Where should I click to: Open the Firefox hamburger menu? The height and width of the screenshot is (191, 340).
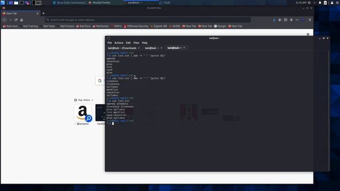(x=310, y=20)
